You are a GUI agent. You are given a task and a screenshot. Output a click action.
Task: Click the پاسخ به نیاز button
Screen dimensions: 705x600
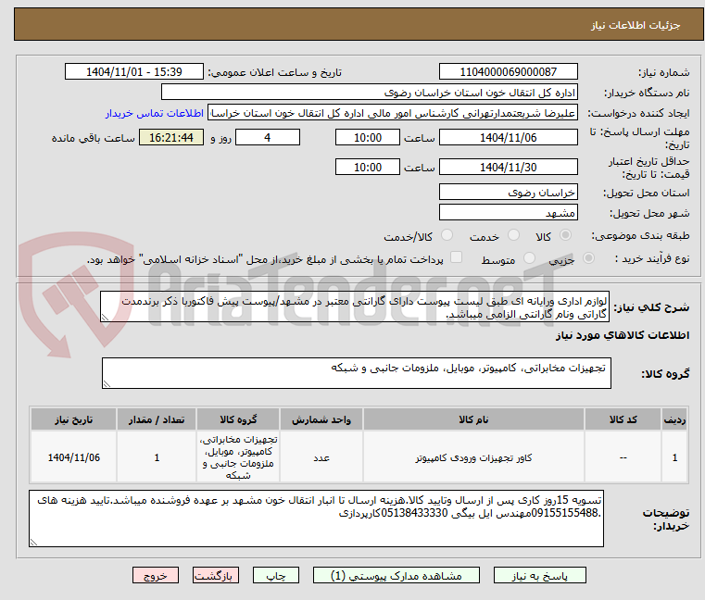(x=539, y=575)
